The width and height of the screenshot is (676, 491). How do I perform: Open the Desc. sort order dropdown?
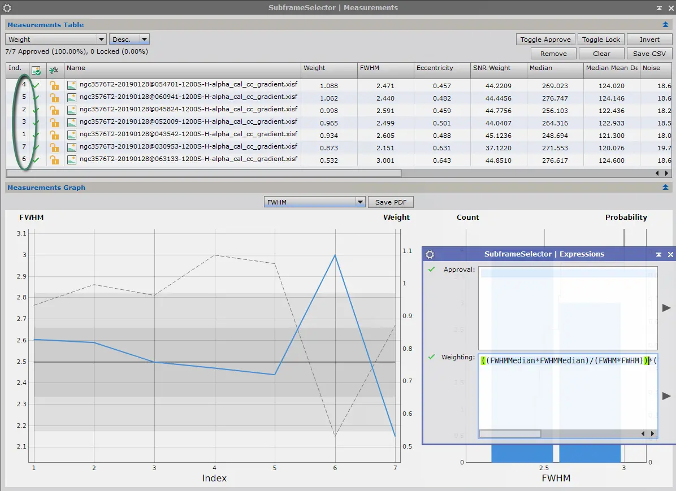click(129, 39)
